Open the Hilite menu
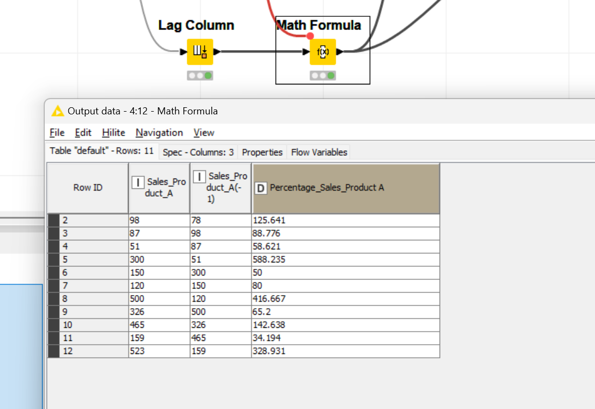 tap(114, 132)
